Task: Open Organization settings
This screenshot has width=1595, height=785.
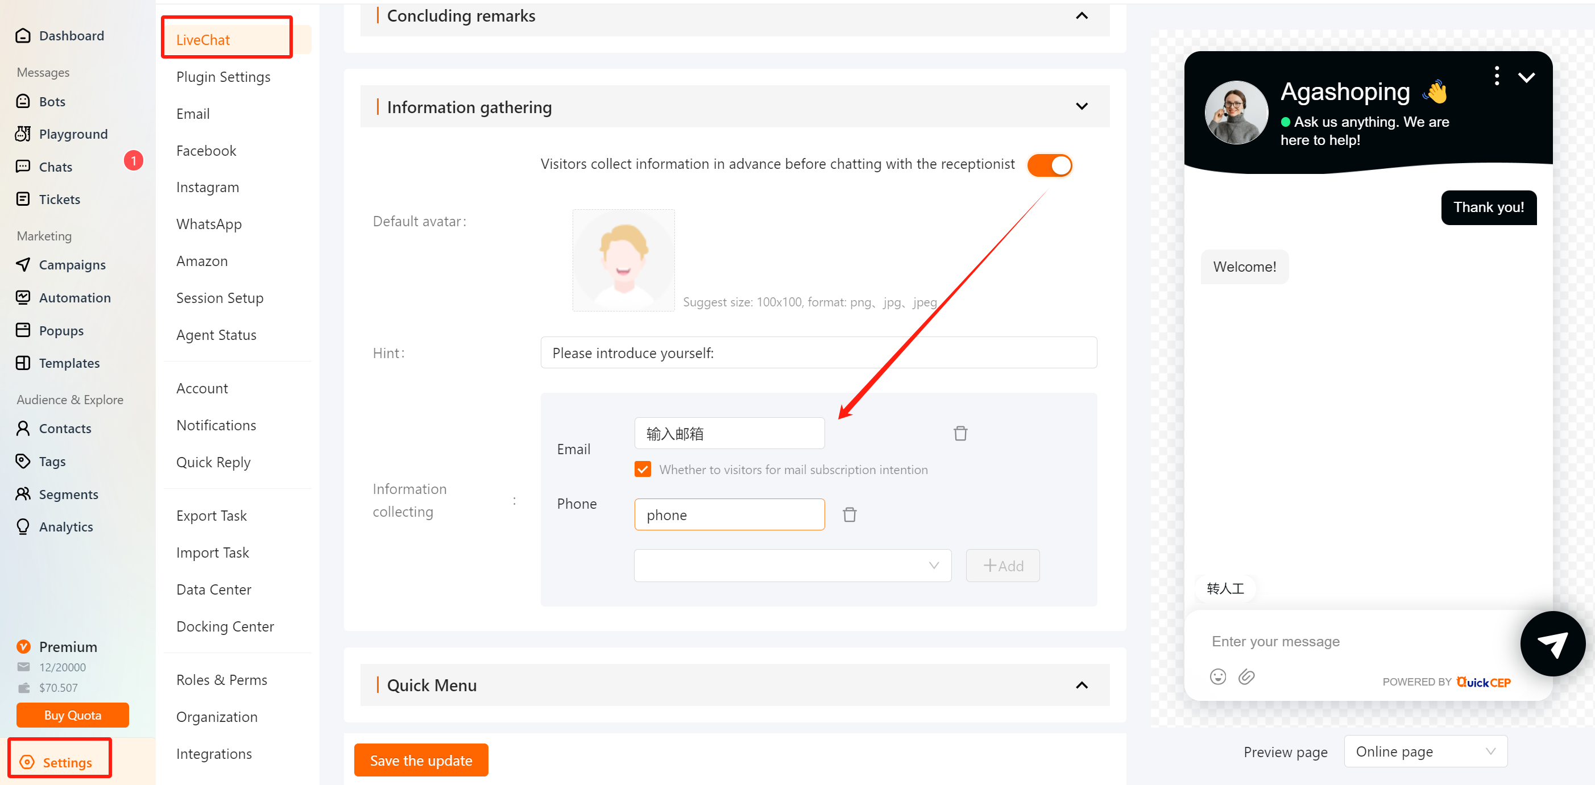Action: 217,717
